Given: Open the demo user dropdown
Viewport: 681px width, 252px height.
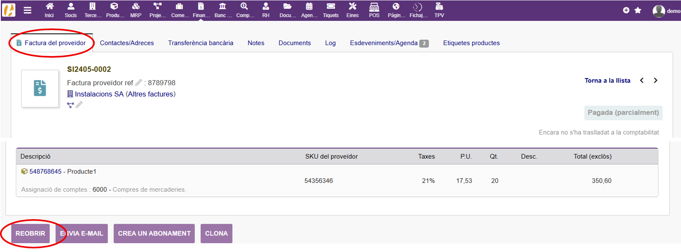Looking at the screenshot, I should tap(666, 11).
